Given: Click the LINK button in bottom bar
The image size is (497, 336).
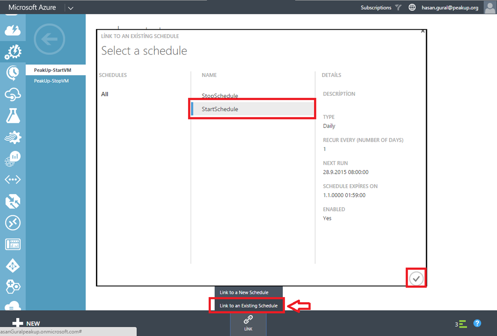Looking at the screenshot, I should pos(248,323).
